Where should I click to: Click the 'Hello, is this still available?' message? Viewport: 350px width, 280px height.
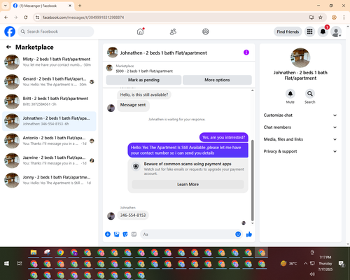(x=144, y=94)
